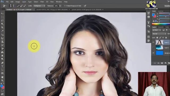Viewport: 170px width, 96px height.
Task: Select the Background Eraser tool
Action: point(2,49)
